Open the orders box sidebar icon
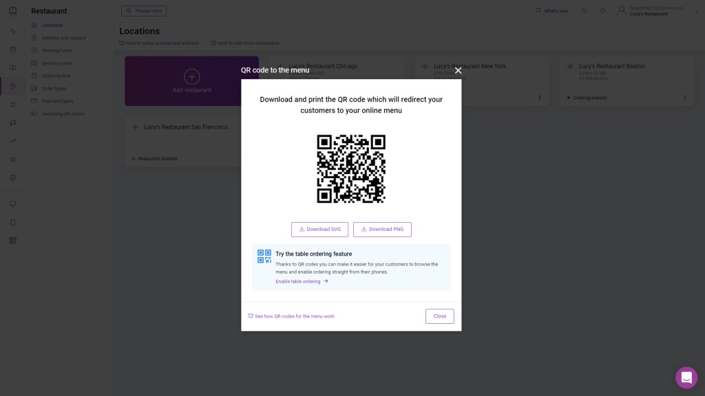 point(12,49)
